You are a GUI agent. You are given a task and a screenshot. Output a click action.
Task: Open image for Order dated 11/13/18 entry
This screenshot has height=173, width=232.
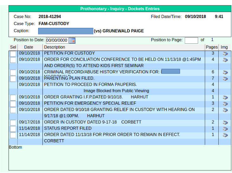point(225,135)
